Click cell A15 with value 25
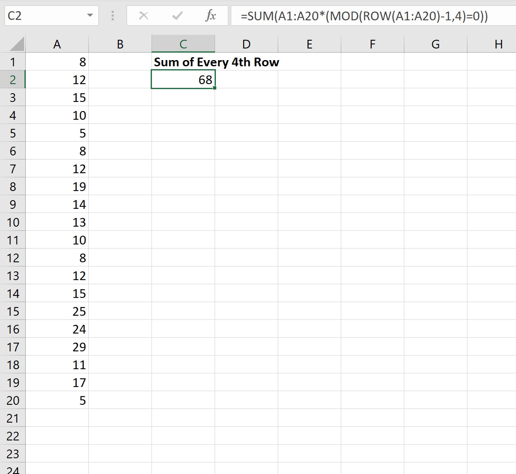Screen dimensions: 516x474 [57, 311]
